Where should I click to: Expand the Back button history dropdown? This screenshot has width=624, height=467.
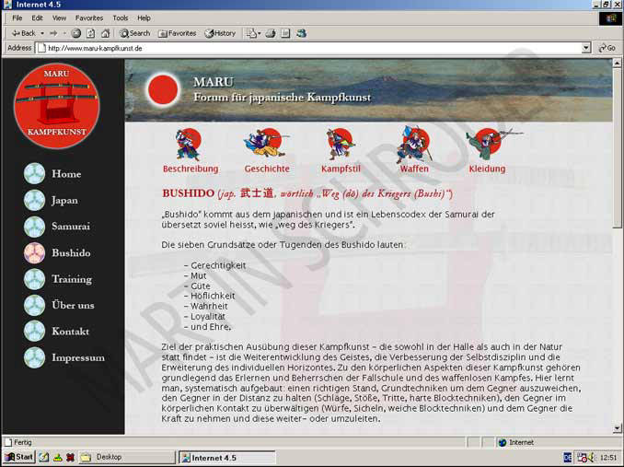[43, 33]
